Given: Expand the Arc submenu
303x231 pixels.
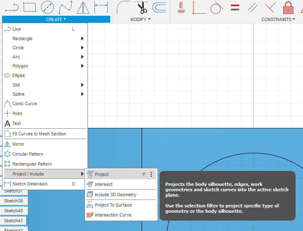Looking at the screenshot, I should coord(45,57).
